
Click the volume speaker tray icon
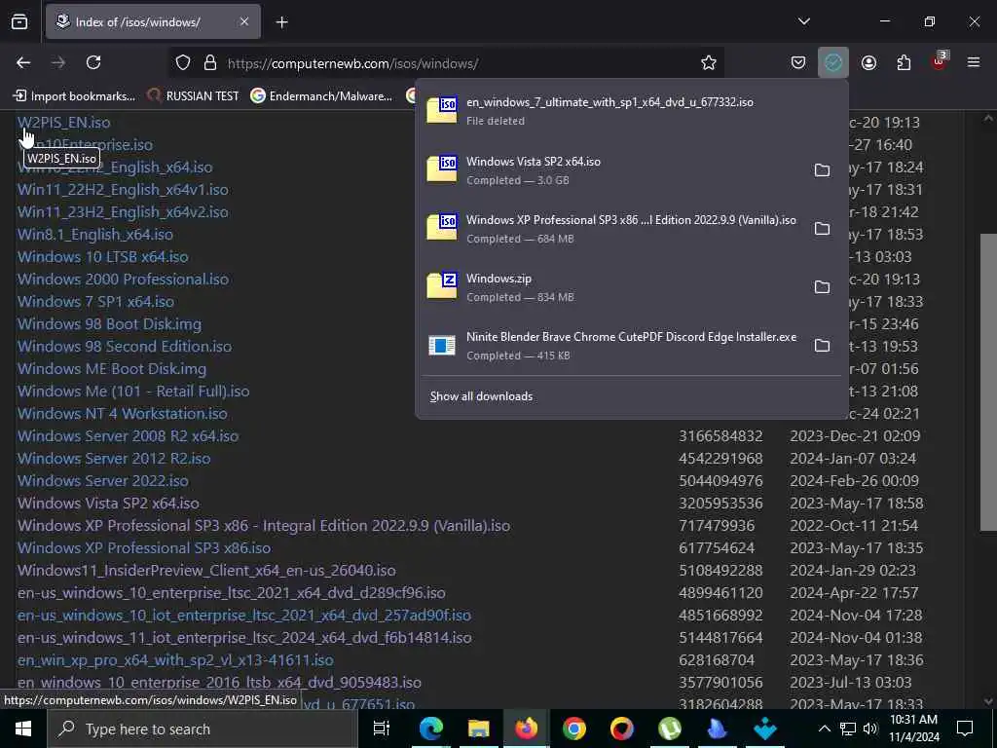point(869,729)
